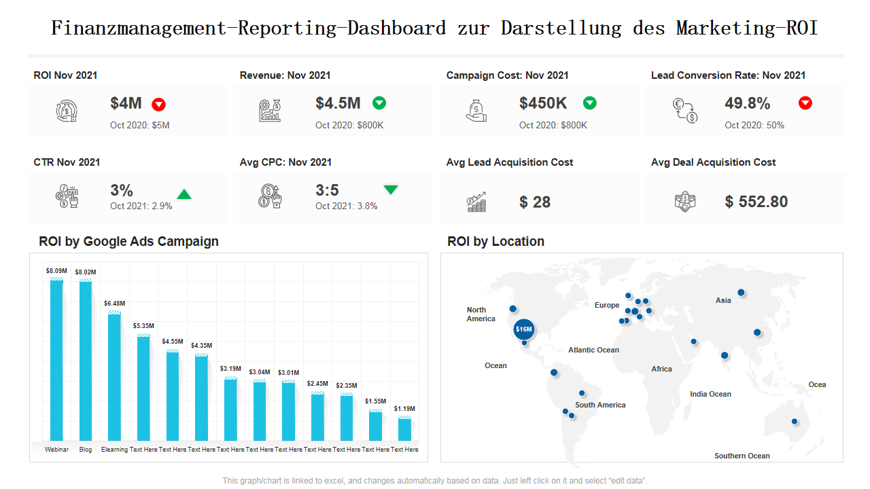870x489 pixels.
Task: Click the green indicator beside $4.5M
Action: (379, 103)
